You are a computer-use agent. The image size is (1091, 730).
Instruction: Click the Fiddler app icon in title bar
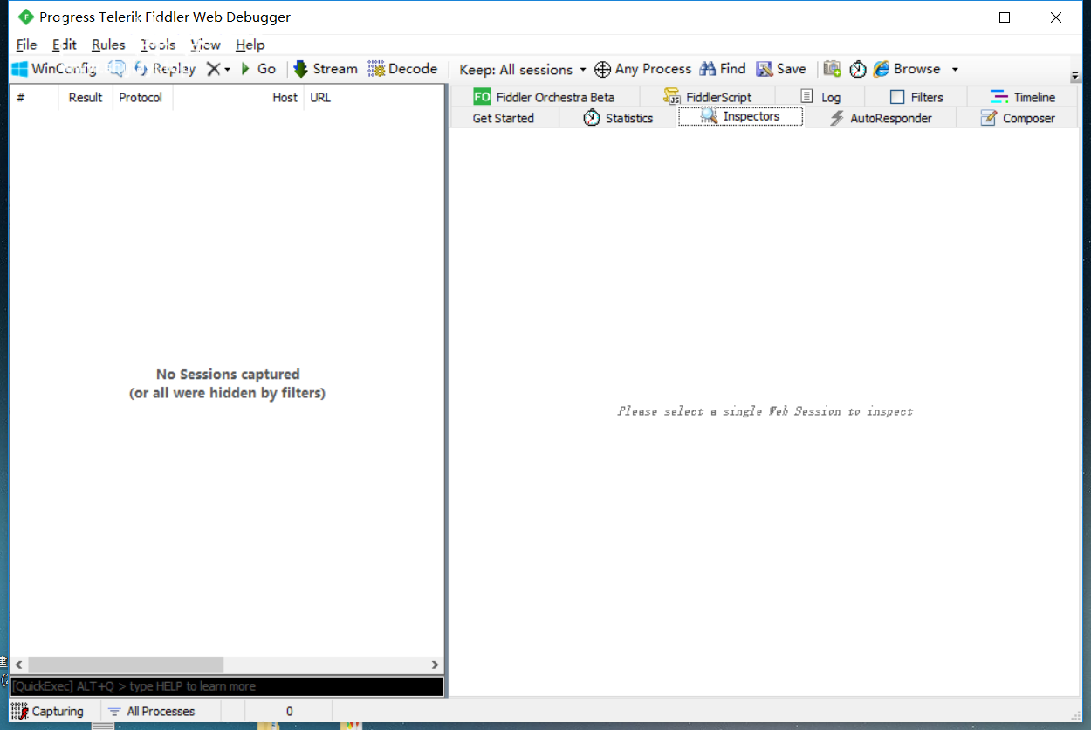(26, 17)
